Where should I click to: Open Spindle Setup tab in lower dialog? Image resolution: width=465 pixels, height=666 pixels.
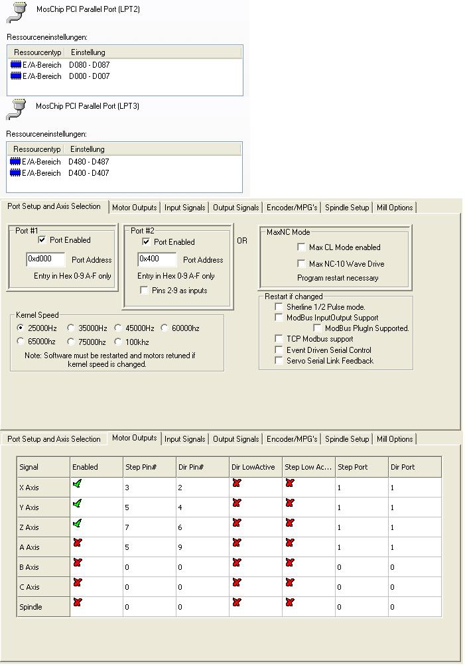[x=347, y=439]
